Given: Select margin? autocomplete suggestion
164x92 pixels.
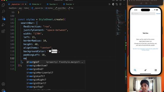Looking at the screenshot, I should 56,62.
